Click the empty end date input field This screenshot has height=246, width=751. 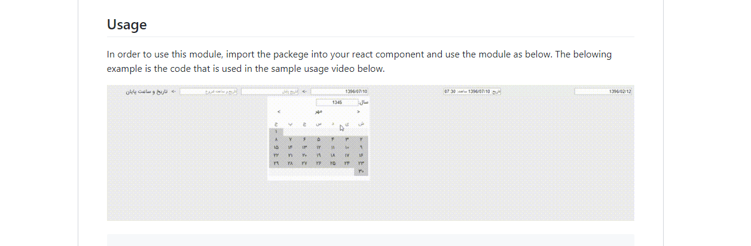pyautogui.click(x=270, y=92)
